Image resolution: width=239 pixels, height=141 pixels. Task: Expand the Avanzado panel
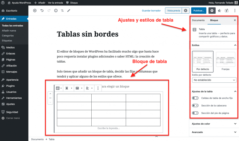click(214, 132)
